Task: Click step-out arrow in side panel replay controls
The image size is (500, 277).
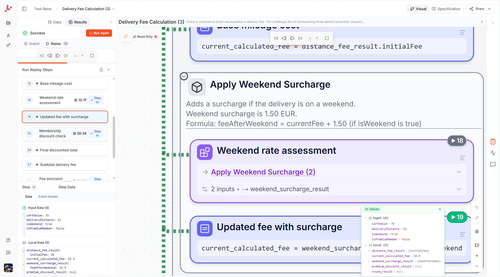Action: [83, 56]
